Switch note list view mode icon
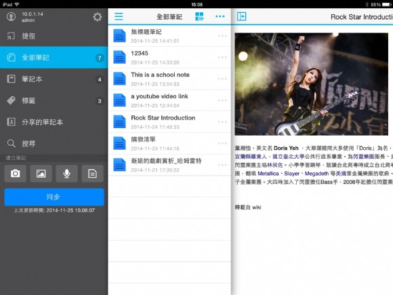This screenshot has width=393, height=295. 199,16
